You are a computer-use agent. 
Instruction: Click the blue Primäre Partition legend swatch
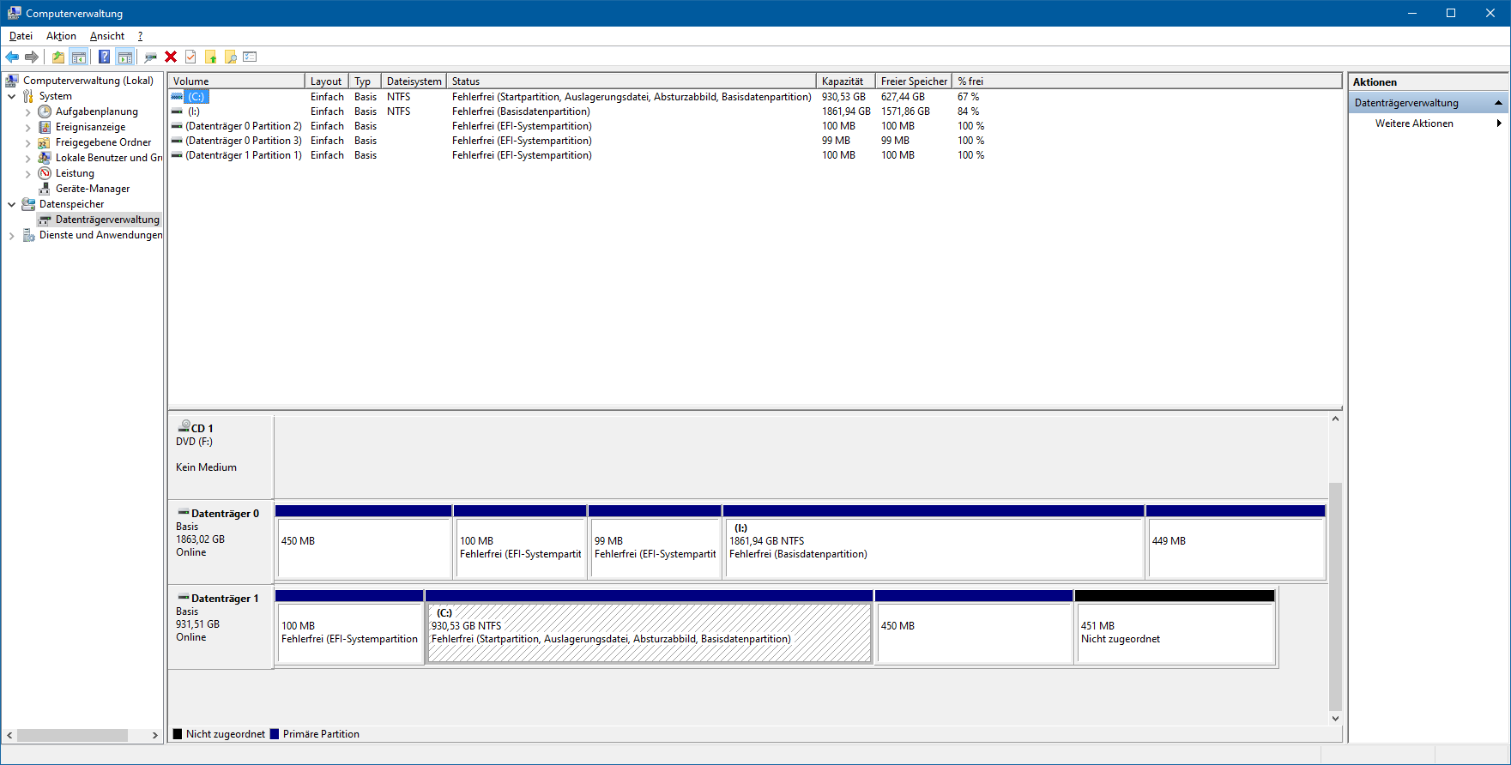tap(275, 734)
